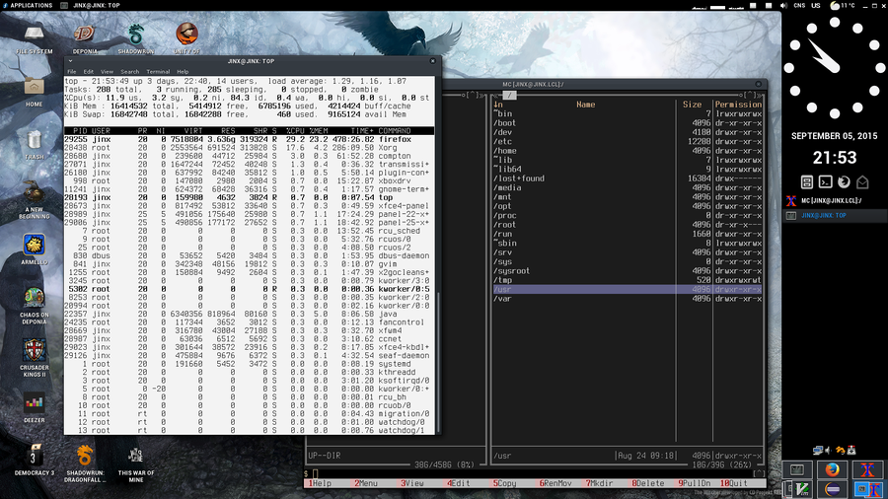Click the sort indicator in MC Name column

(x=498, y=105)
